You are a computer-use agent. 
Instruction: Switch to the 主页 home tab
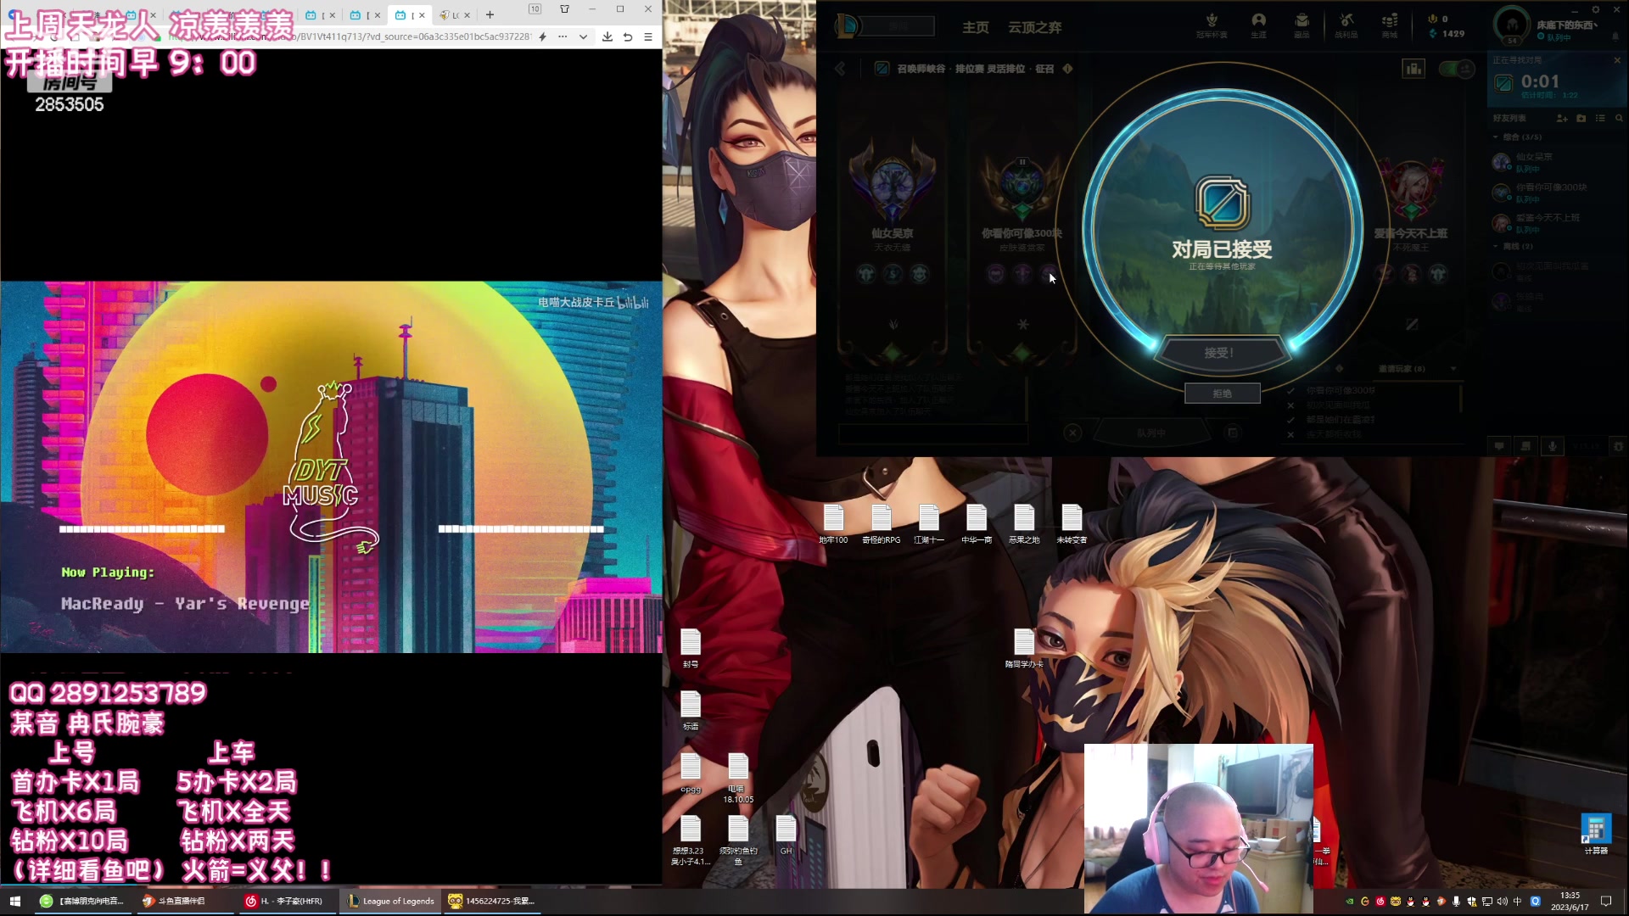click(x=975, y=27)
